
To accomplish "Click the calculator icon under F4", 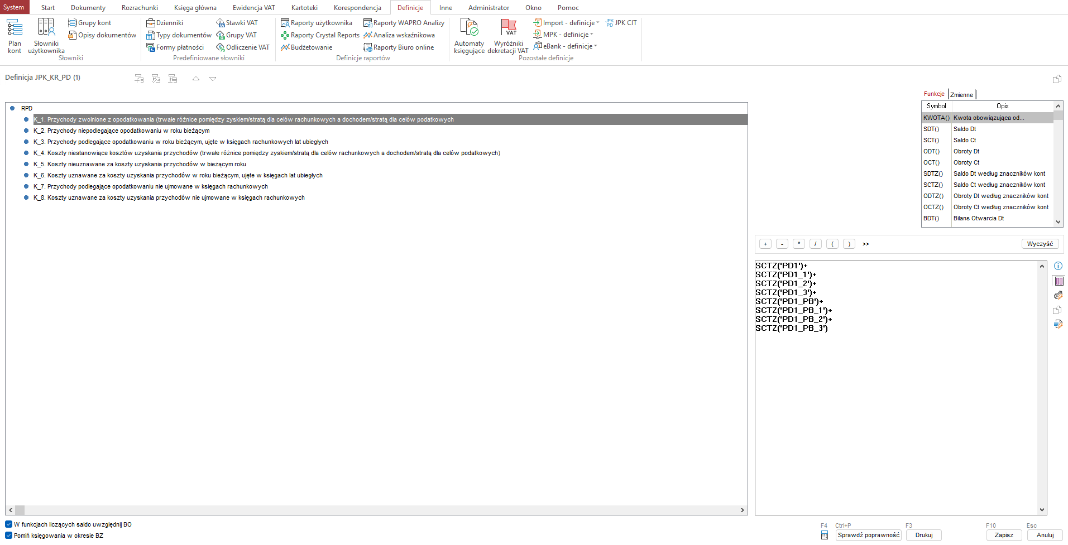I will [x=825, y=536].
